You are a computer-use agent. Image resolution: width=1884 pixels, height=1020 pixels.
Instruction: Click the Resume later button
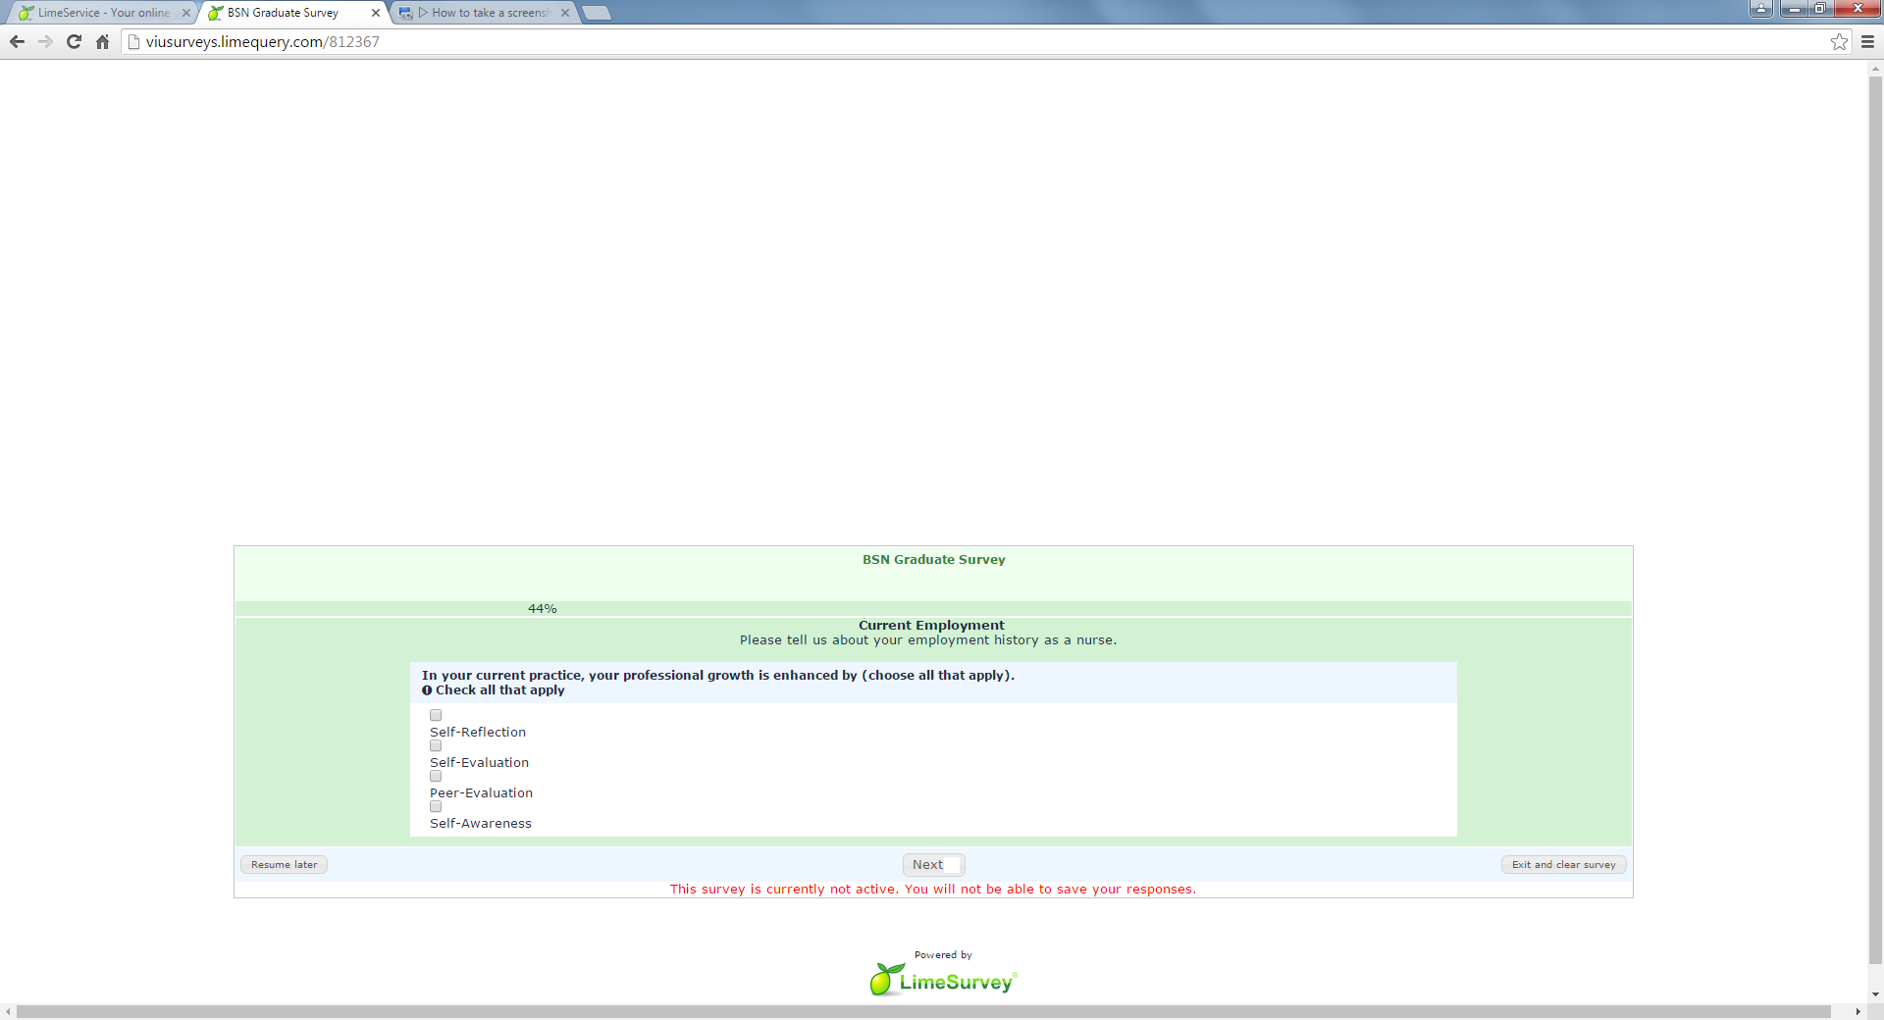[x=284, y=864]
